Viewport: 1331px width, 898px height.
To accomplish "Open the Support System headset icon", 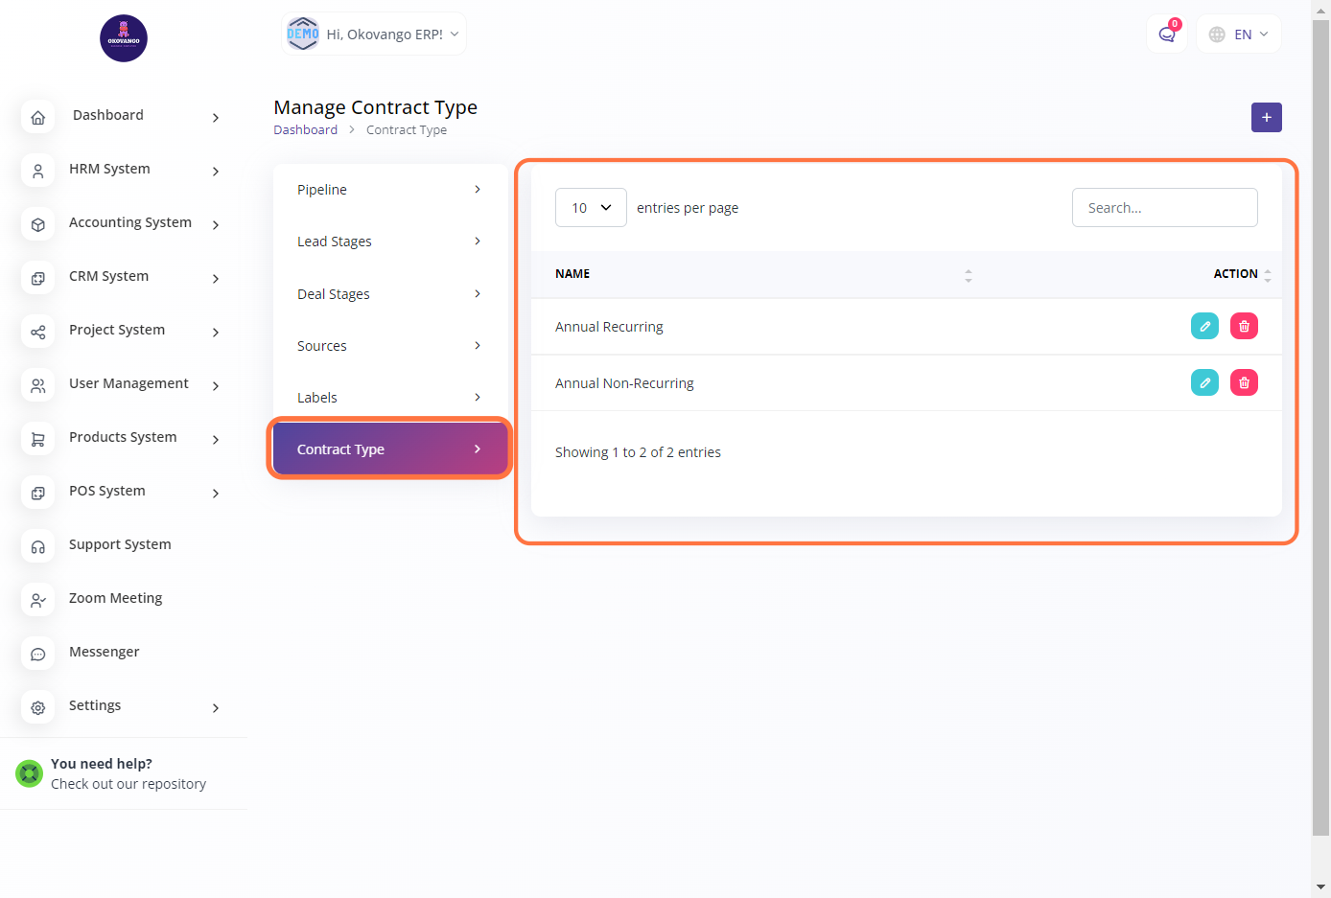I will coord(38,546).
